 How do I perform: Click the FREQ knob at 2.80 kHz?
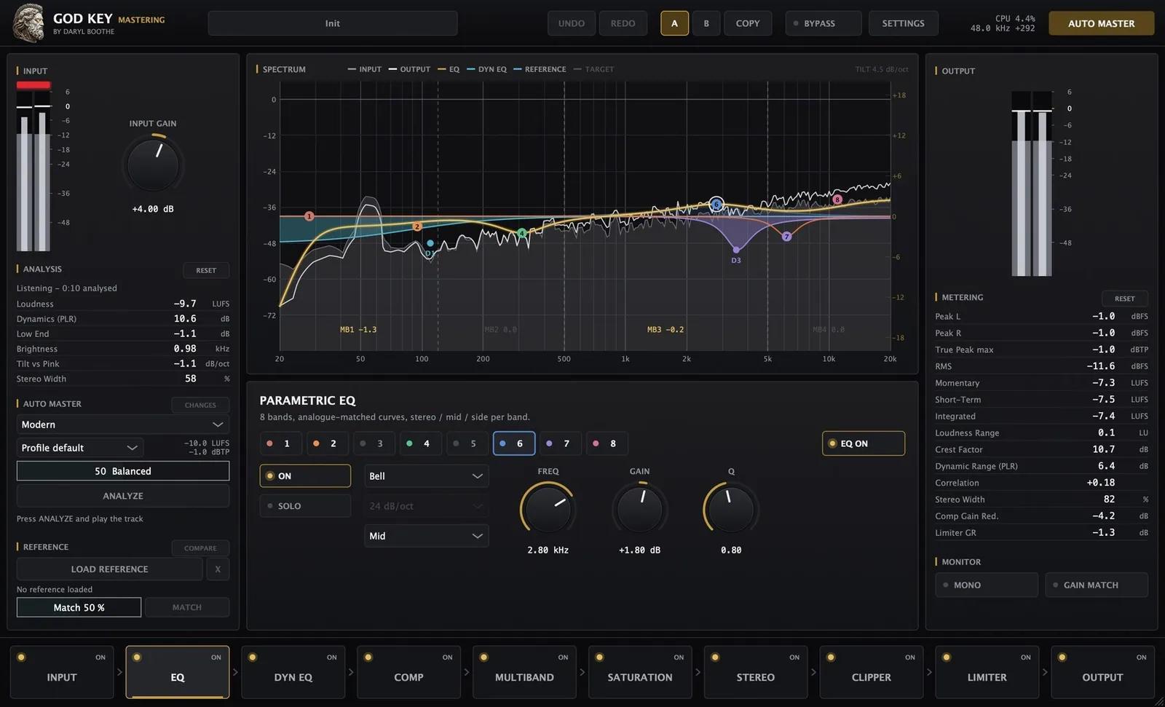(548, 509)
